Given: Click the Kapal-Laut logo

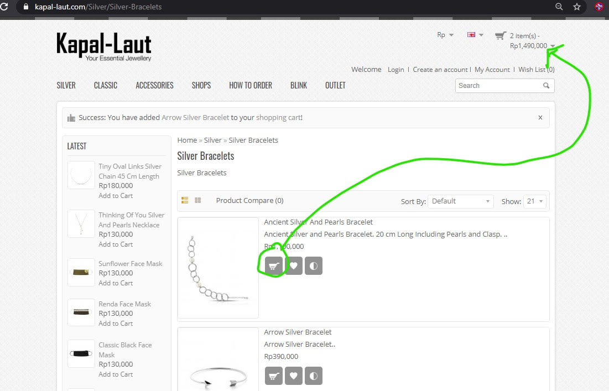Looking at the screenshot, I should pos(103,47).
